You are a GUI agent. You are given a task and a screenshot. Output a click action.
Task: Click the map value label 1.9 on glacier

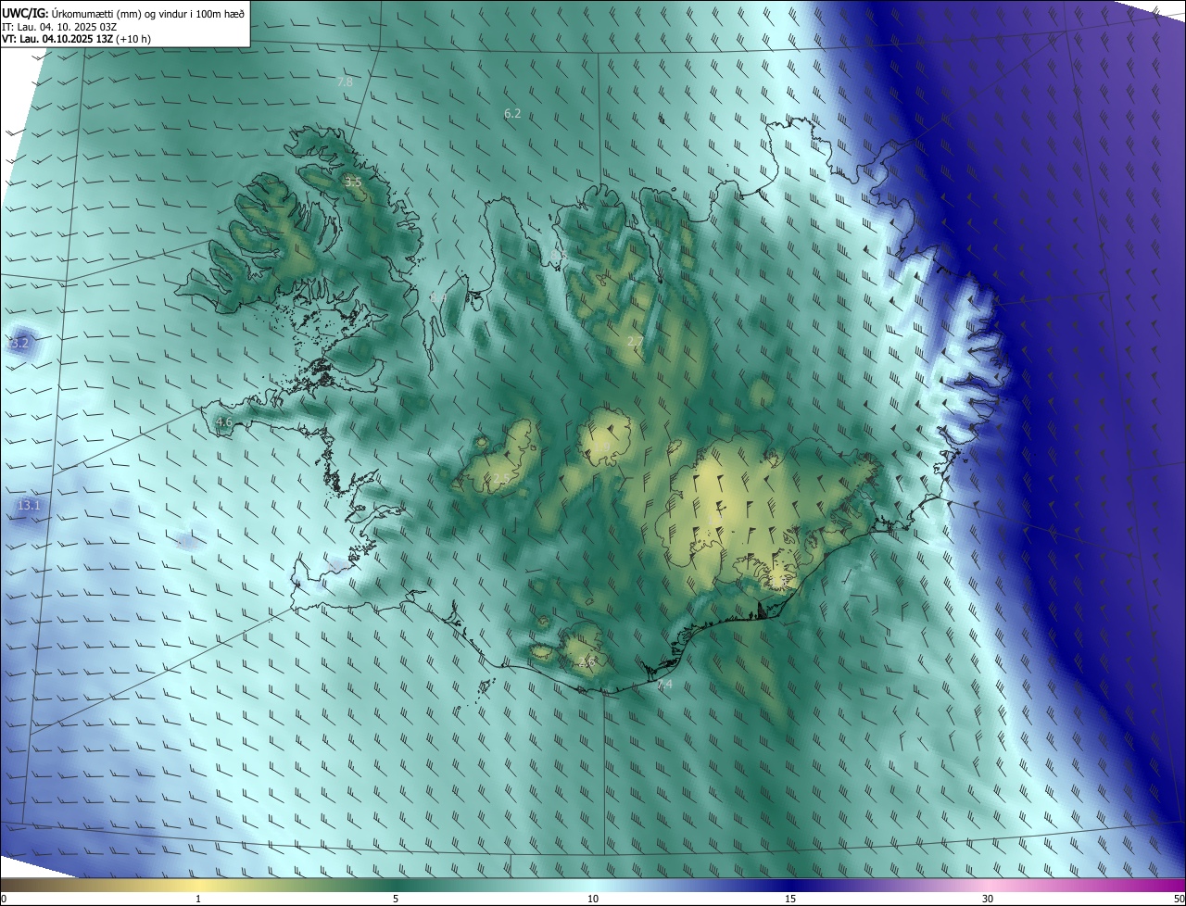click(x=602, y=447)
